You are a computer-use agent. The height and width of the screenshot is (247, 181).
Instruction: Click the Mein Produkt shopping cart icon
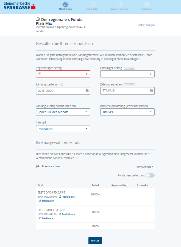pyautogui.click(x=65, y=5)
